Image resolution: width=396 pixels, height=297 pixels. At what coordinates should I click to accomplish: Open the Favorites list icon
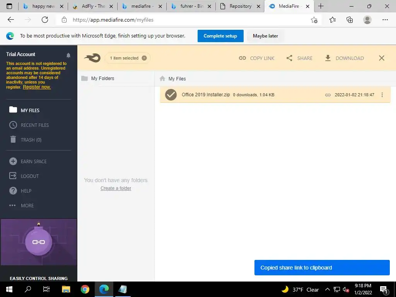[333, 20]
